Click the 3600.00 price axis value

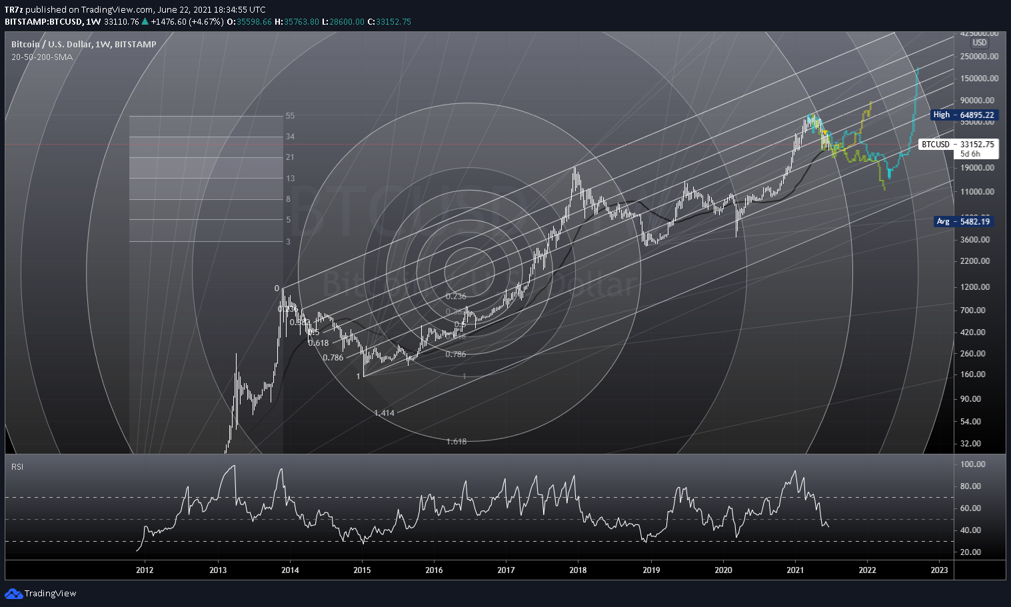click(975, 240)
